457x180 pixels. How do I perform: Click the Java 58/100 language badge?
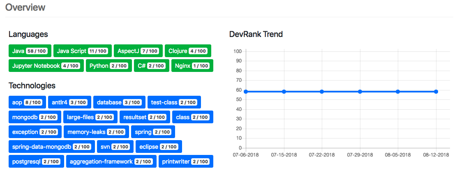pos(30,51)
